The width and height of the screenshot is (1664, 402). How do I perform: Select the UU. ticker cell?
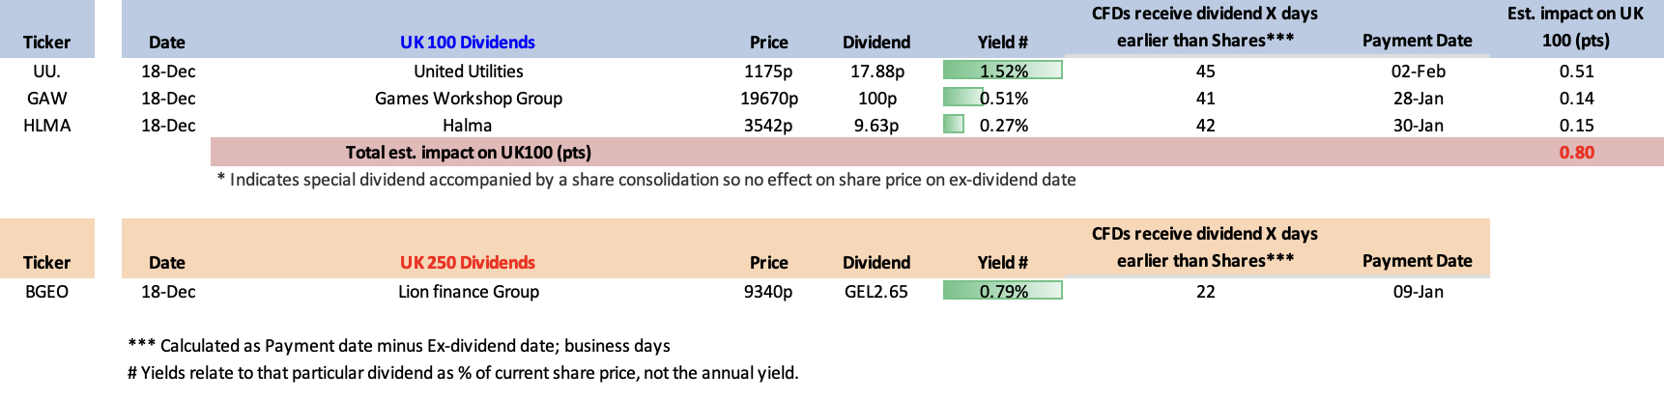click(x=46, y=72)
